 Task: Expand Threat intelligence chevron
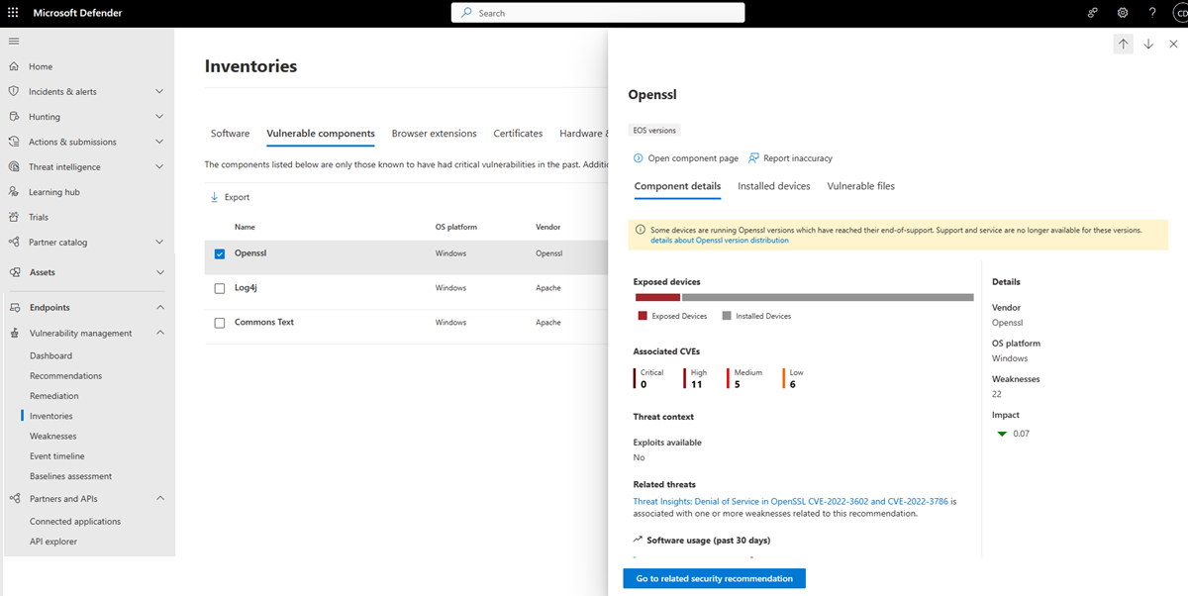160,166
